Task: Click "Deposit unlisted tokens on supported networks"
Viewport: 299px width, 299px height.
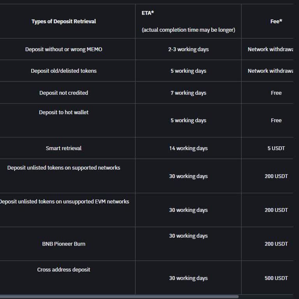Action: [x=63, y=168]
